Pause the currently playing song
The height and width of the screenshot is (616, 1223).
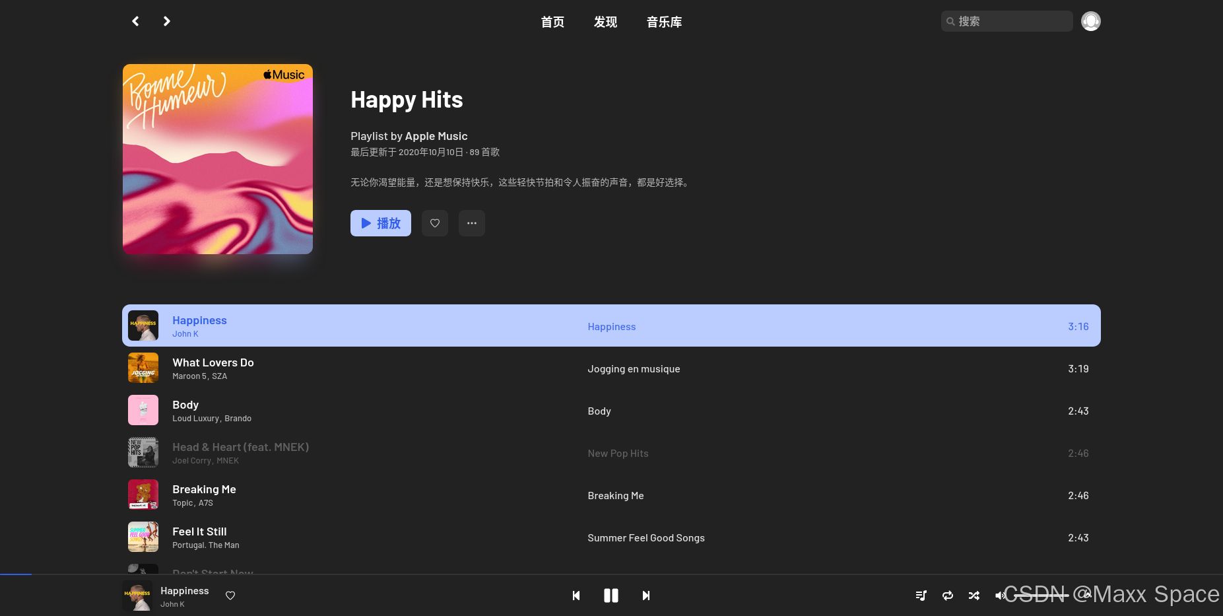611,595
